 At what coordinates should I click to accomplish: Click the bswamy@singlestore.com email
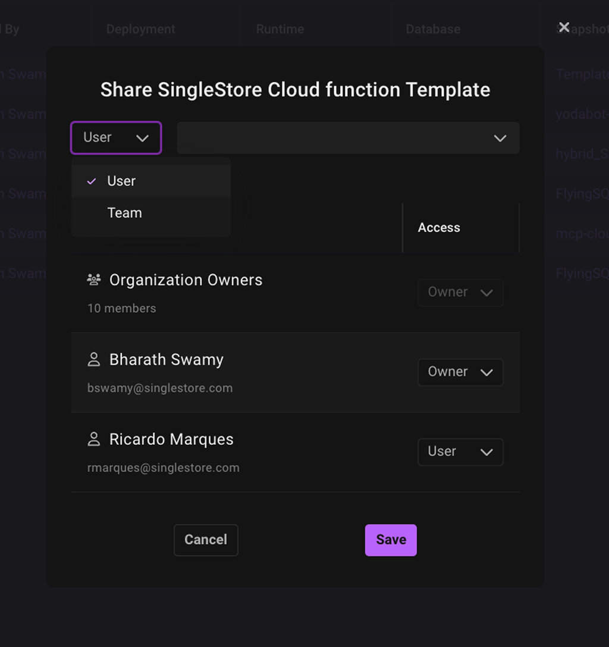160,388
